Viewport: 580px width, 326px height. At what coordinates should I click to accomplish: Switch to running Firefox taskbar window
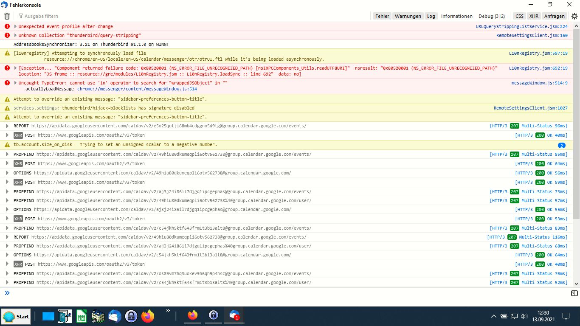tap(193, 315)
